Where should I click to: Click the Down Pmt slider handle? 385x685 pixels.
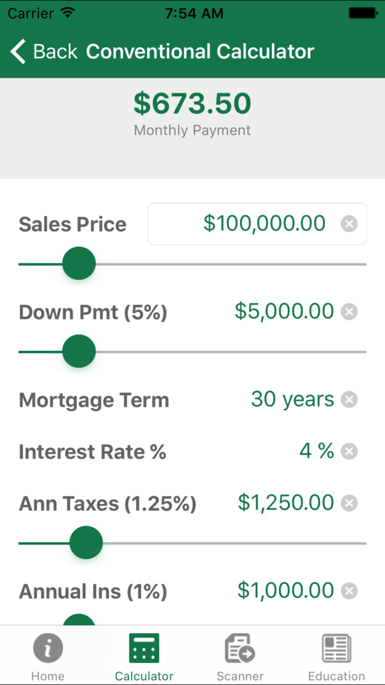79,351
